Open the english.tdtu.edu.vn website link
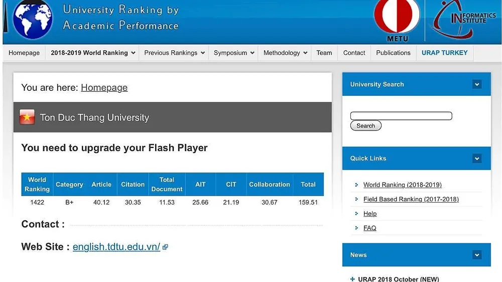 (x=116, y=247)
